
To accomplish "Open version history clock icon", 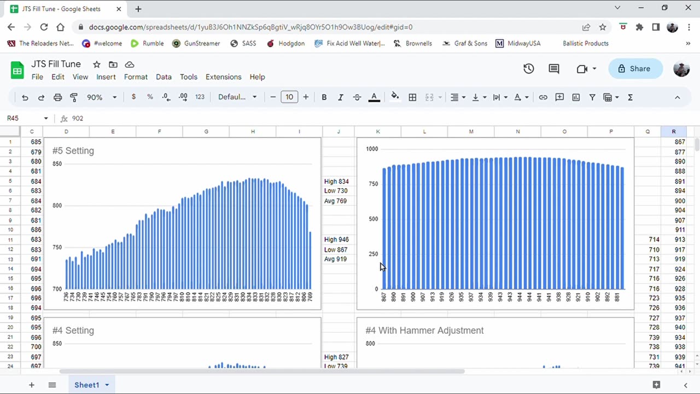I will click(528, 68).
